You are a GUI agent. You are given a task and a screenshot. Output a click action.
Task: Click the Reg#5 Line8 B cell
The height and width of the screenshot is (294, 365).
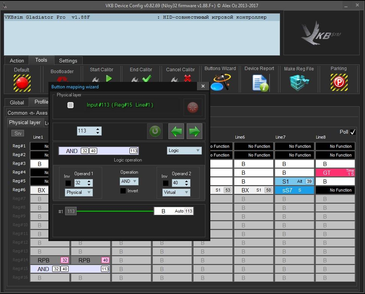tap(335, 181)
